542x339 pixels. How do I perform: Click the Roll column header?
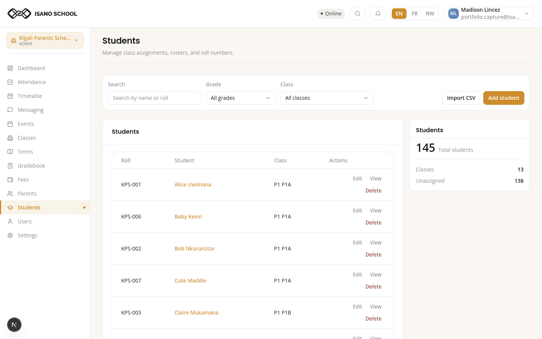click(126, 160)
